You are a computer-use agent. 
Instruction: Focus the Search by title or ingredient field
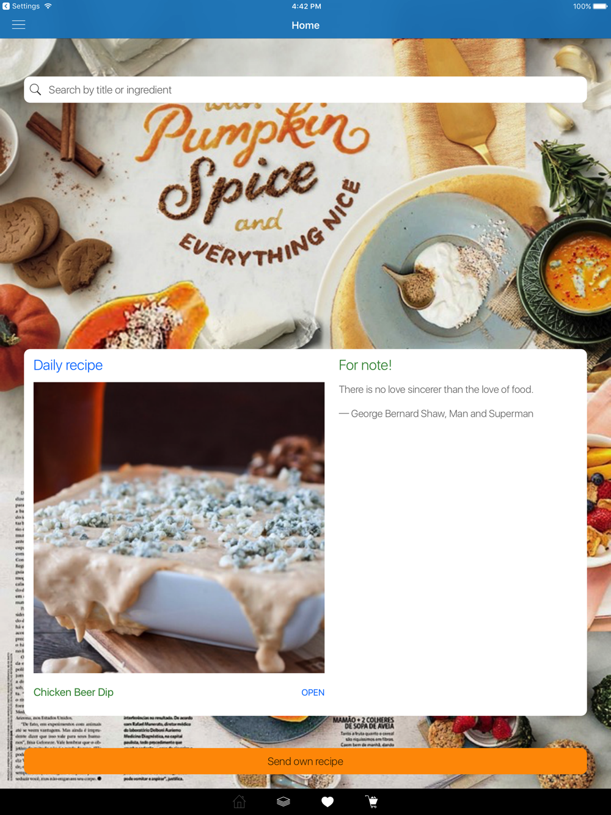click(305, 90)
